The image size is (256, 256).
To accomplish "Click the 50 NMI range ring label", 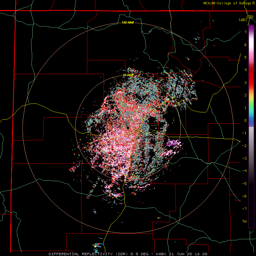I will [128, 75].
